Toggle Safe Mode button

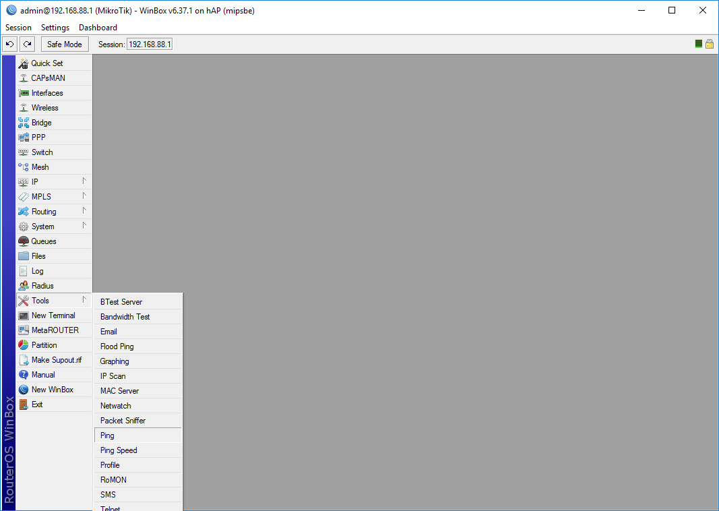pyautogui.click(x=65, y=44)
